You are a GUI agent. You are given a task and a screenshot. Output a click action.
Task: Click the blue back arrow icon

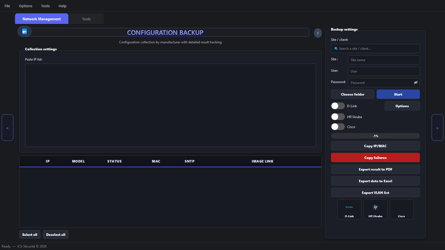tap(24, 31)
